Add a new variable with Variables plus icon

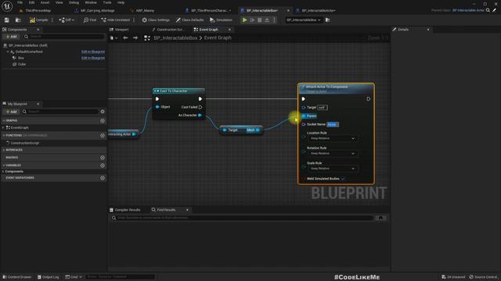coord(103,165)
